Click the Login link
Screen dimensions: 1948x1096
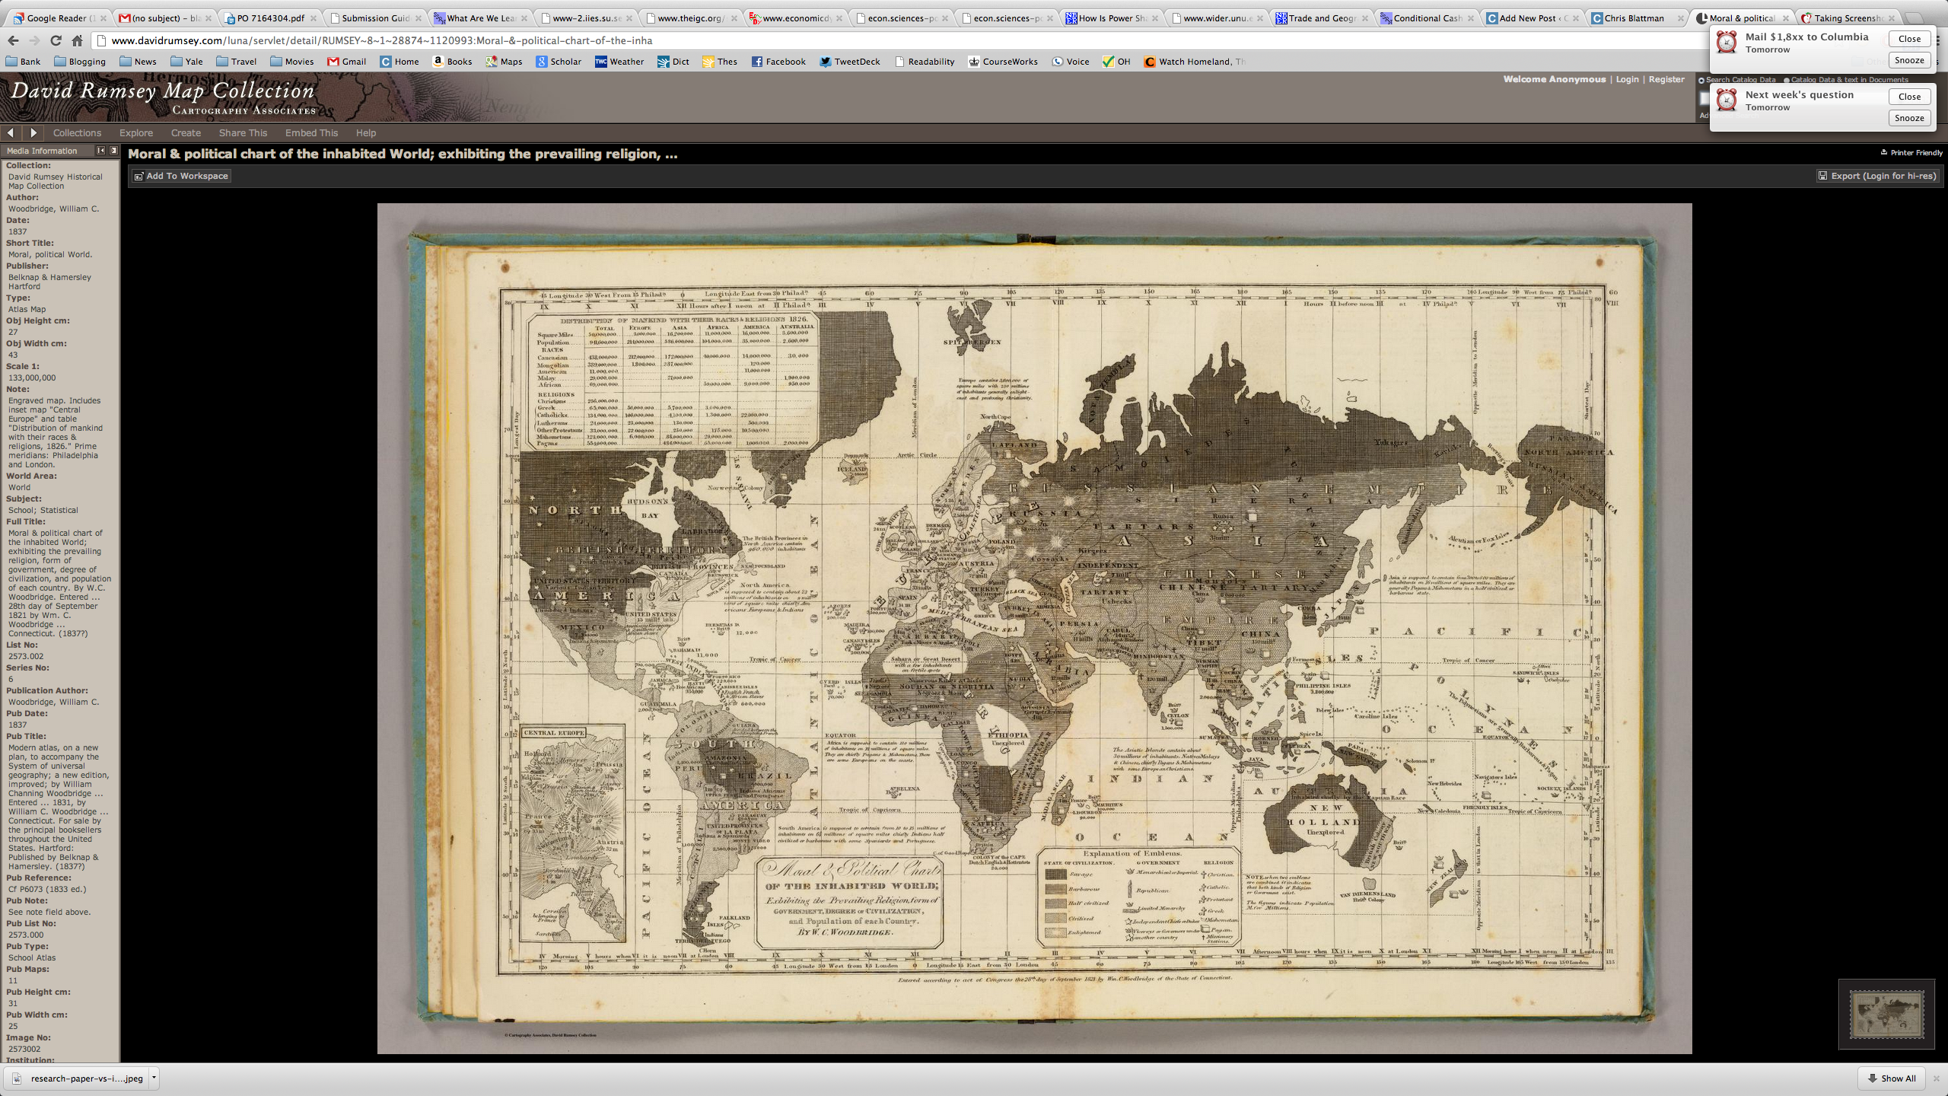[x=1628, y=79]
